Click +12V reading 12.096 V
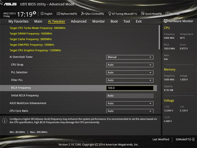197x148 pixels. click(x=168, y=111)
